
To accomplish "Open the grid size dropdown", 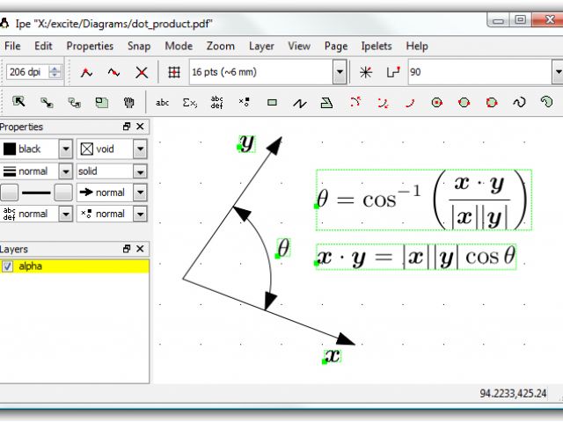I will [340, 72].
